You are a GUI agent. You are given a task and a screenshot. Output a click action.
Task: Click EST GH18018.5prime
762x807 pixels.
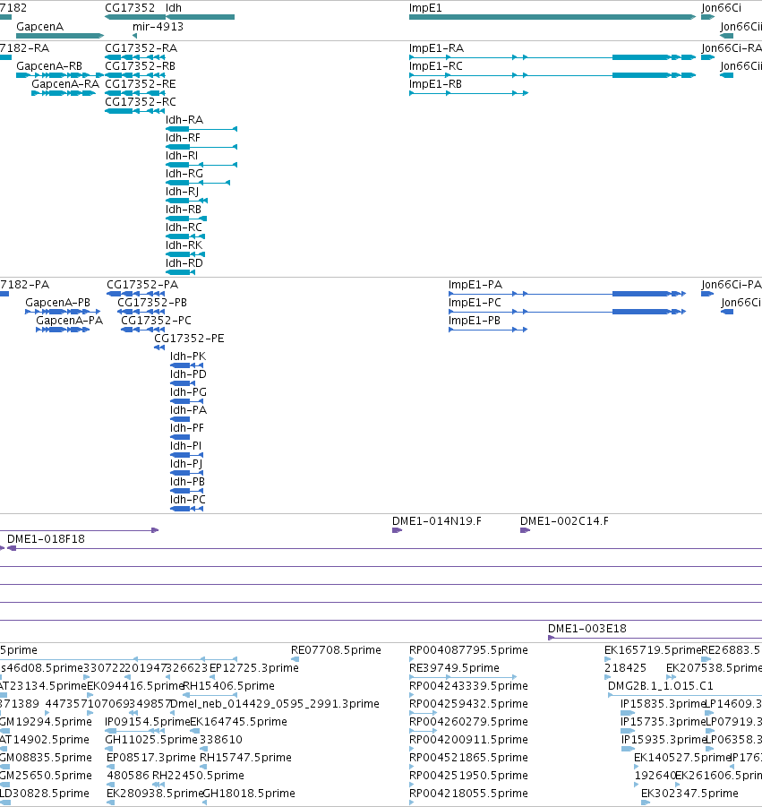tap(249, 793)
